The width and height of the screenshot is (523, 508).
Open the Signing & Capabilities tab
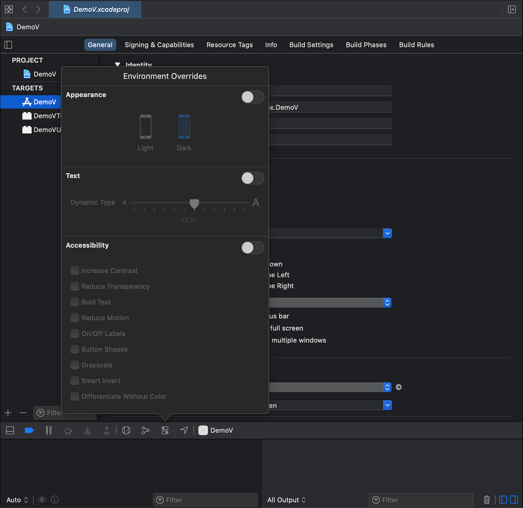159,45
